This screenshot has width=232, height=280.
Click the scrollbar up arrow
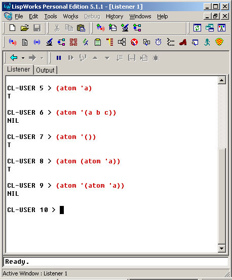click(x=222, y=80)
